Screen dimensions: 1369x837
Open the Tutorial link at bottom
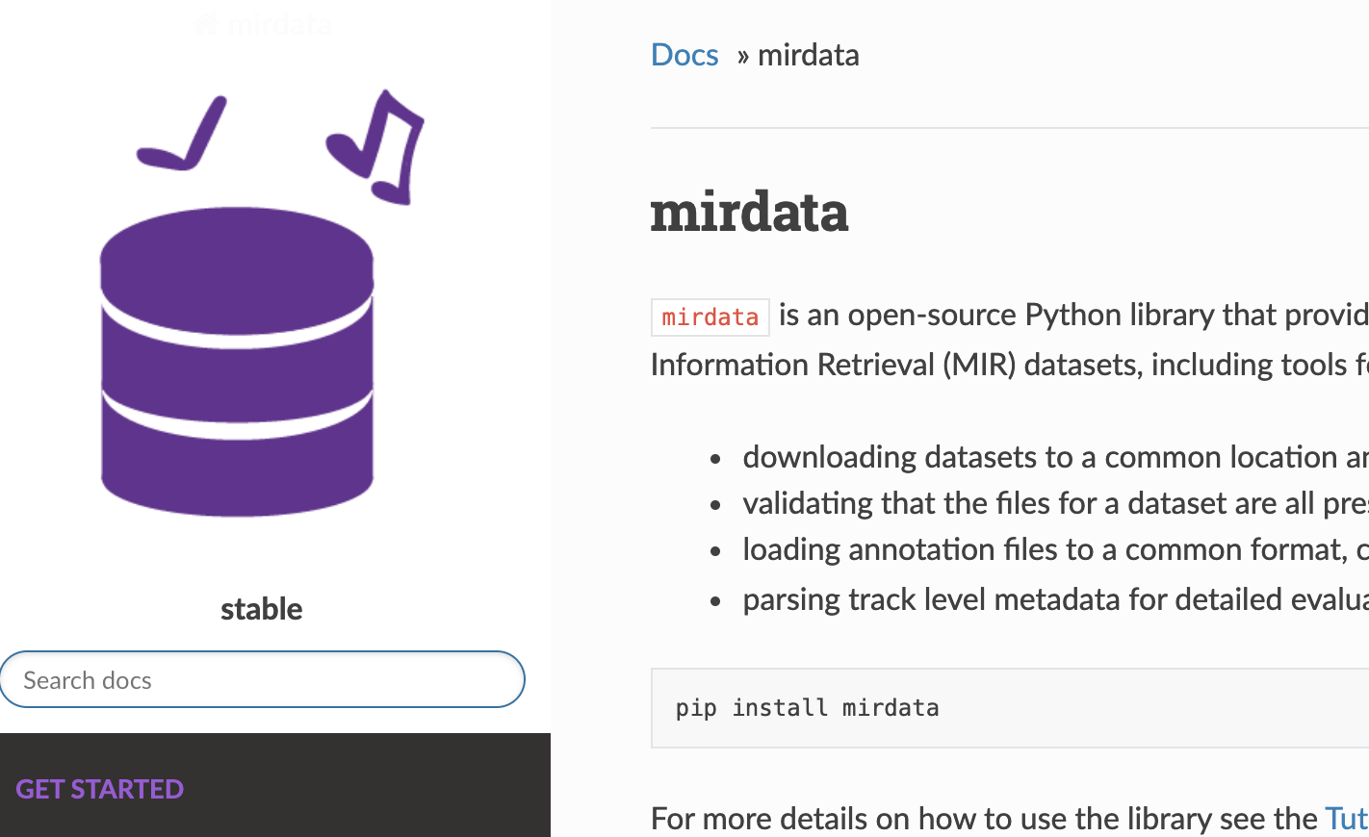(1347, 819)
